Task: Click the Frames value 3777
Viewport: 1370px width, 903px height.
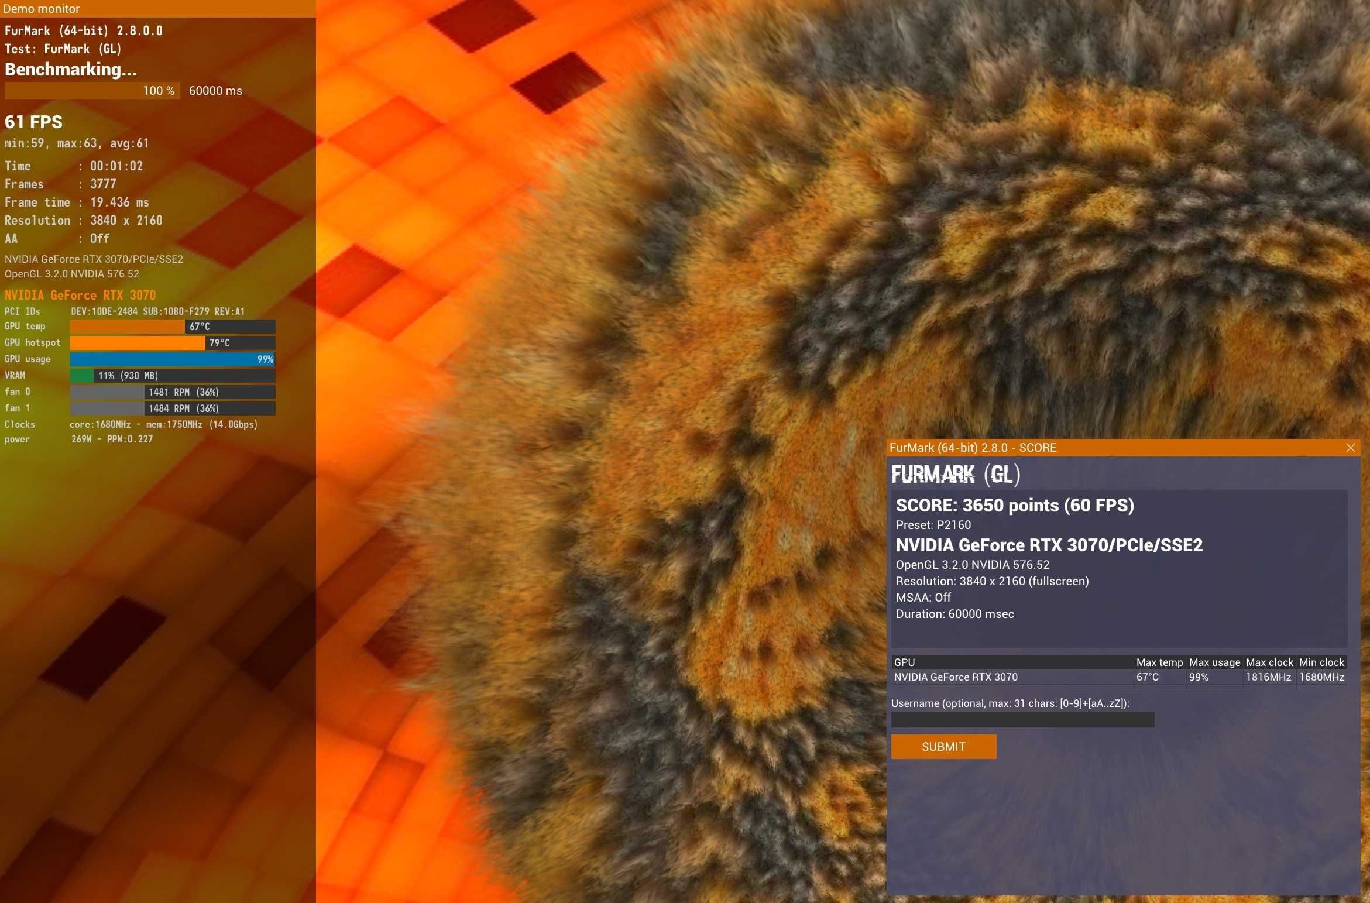Action: (103, 184)
